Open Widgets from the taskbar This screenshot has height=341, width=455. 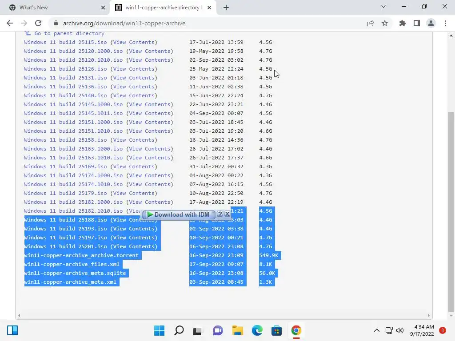pos(12,330)
